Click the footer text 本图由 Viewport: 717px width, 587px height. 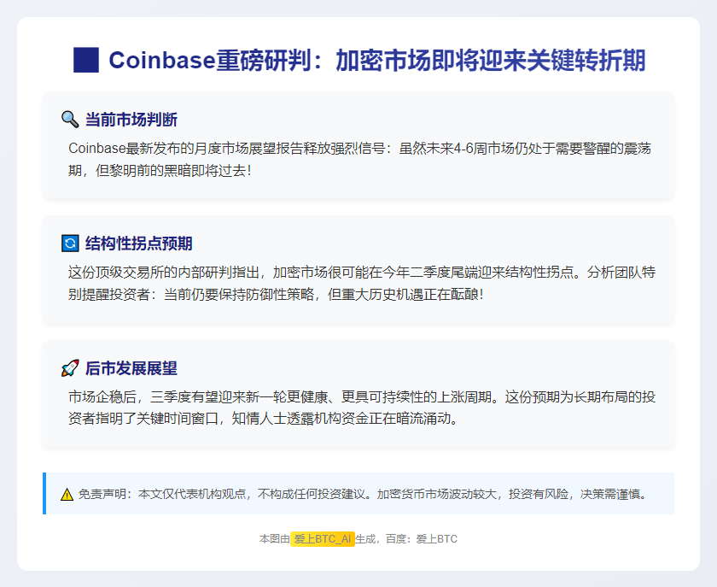[274, 539]
